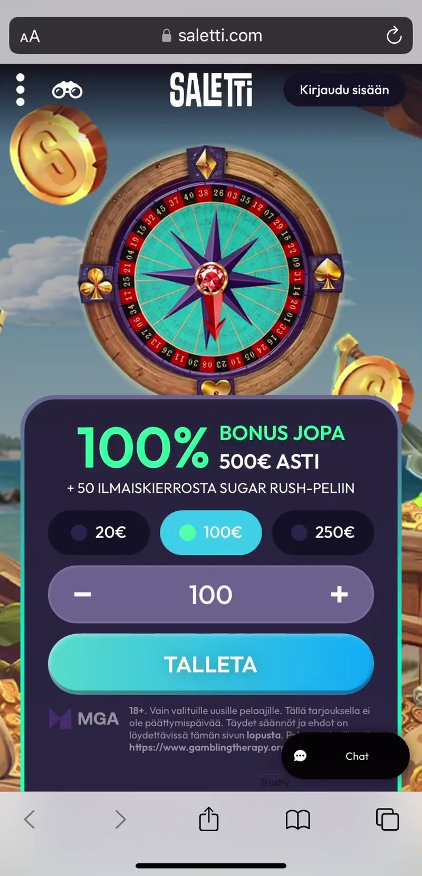Open Safari bookmarks book icon
The width and height of the screenshot is (422, 876).
(298, 820)
